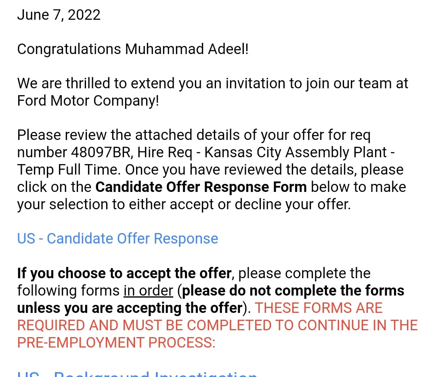Click the date June 7, 2022
This screenshot has height=377, width=436.
pos(59,15)
